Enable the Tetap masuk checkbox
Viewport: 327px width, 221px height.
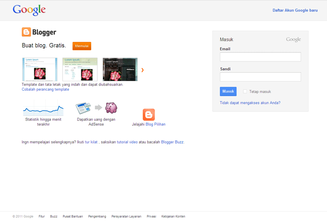coord(245,92)
